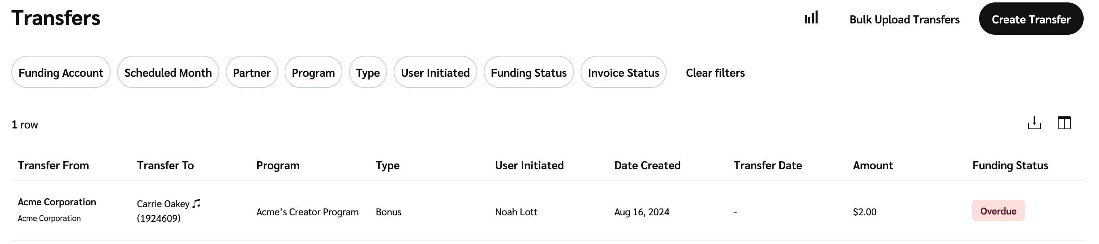
Task: Expand the Scheduled Month filter
Action: [168, 73]
